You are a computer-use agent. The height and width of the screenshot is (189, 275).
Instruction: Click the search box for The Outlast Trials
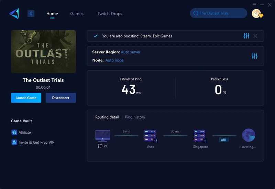coord(219,13)
